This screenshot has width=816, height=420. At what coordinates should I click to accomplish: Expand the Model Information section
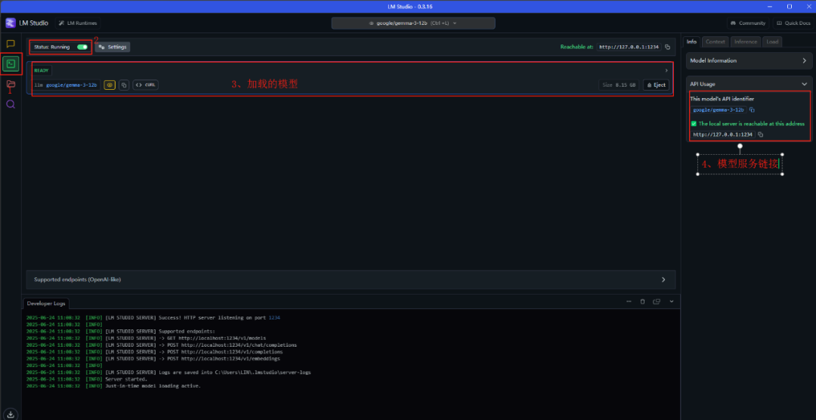[x=749, y=60]
